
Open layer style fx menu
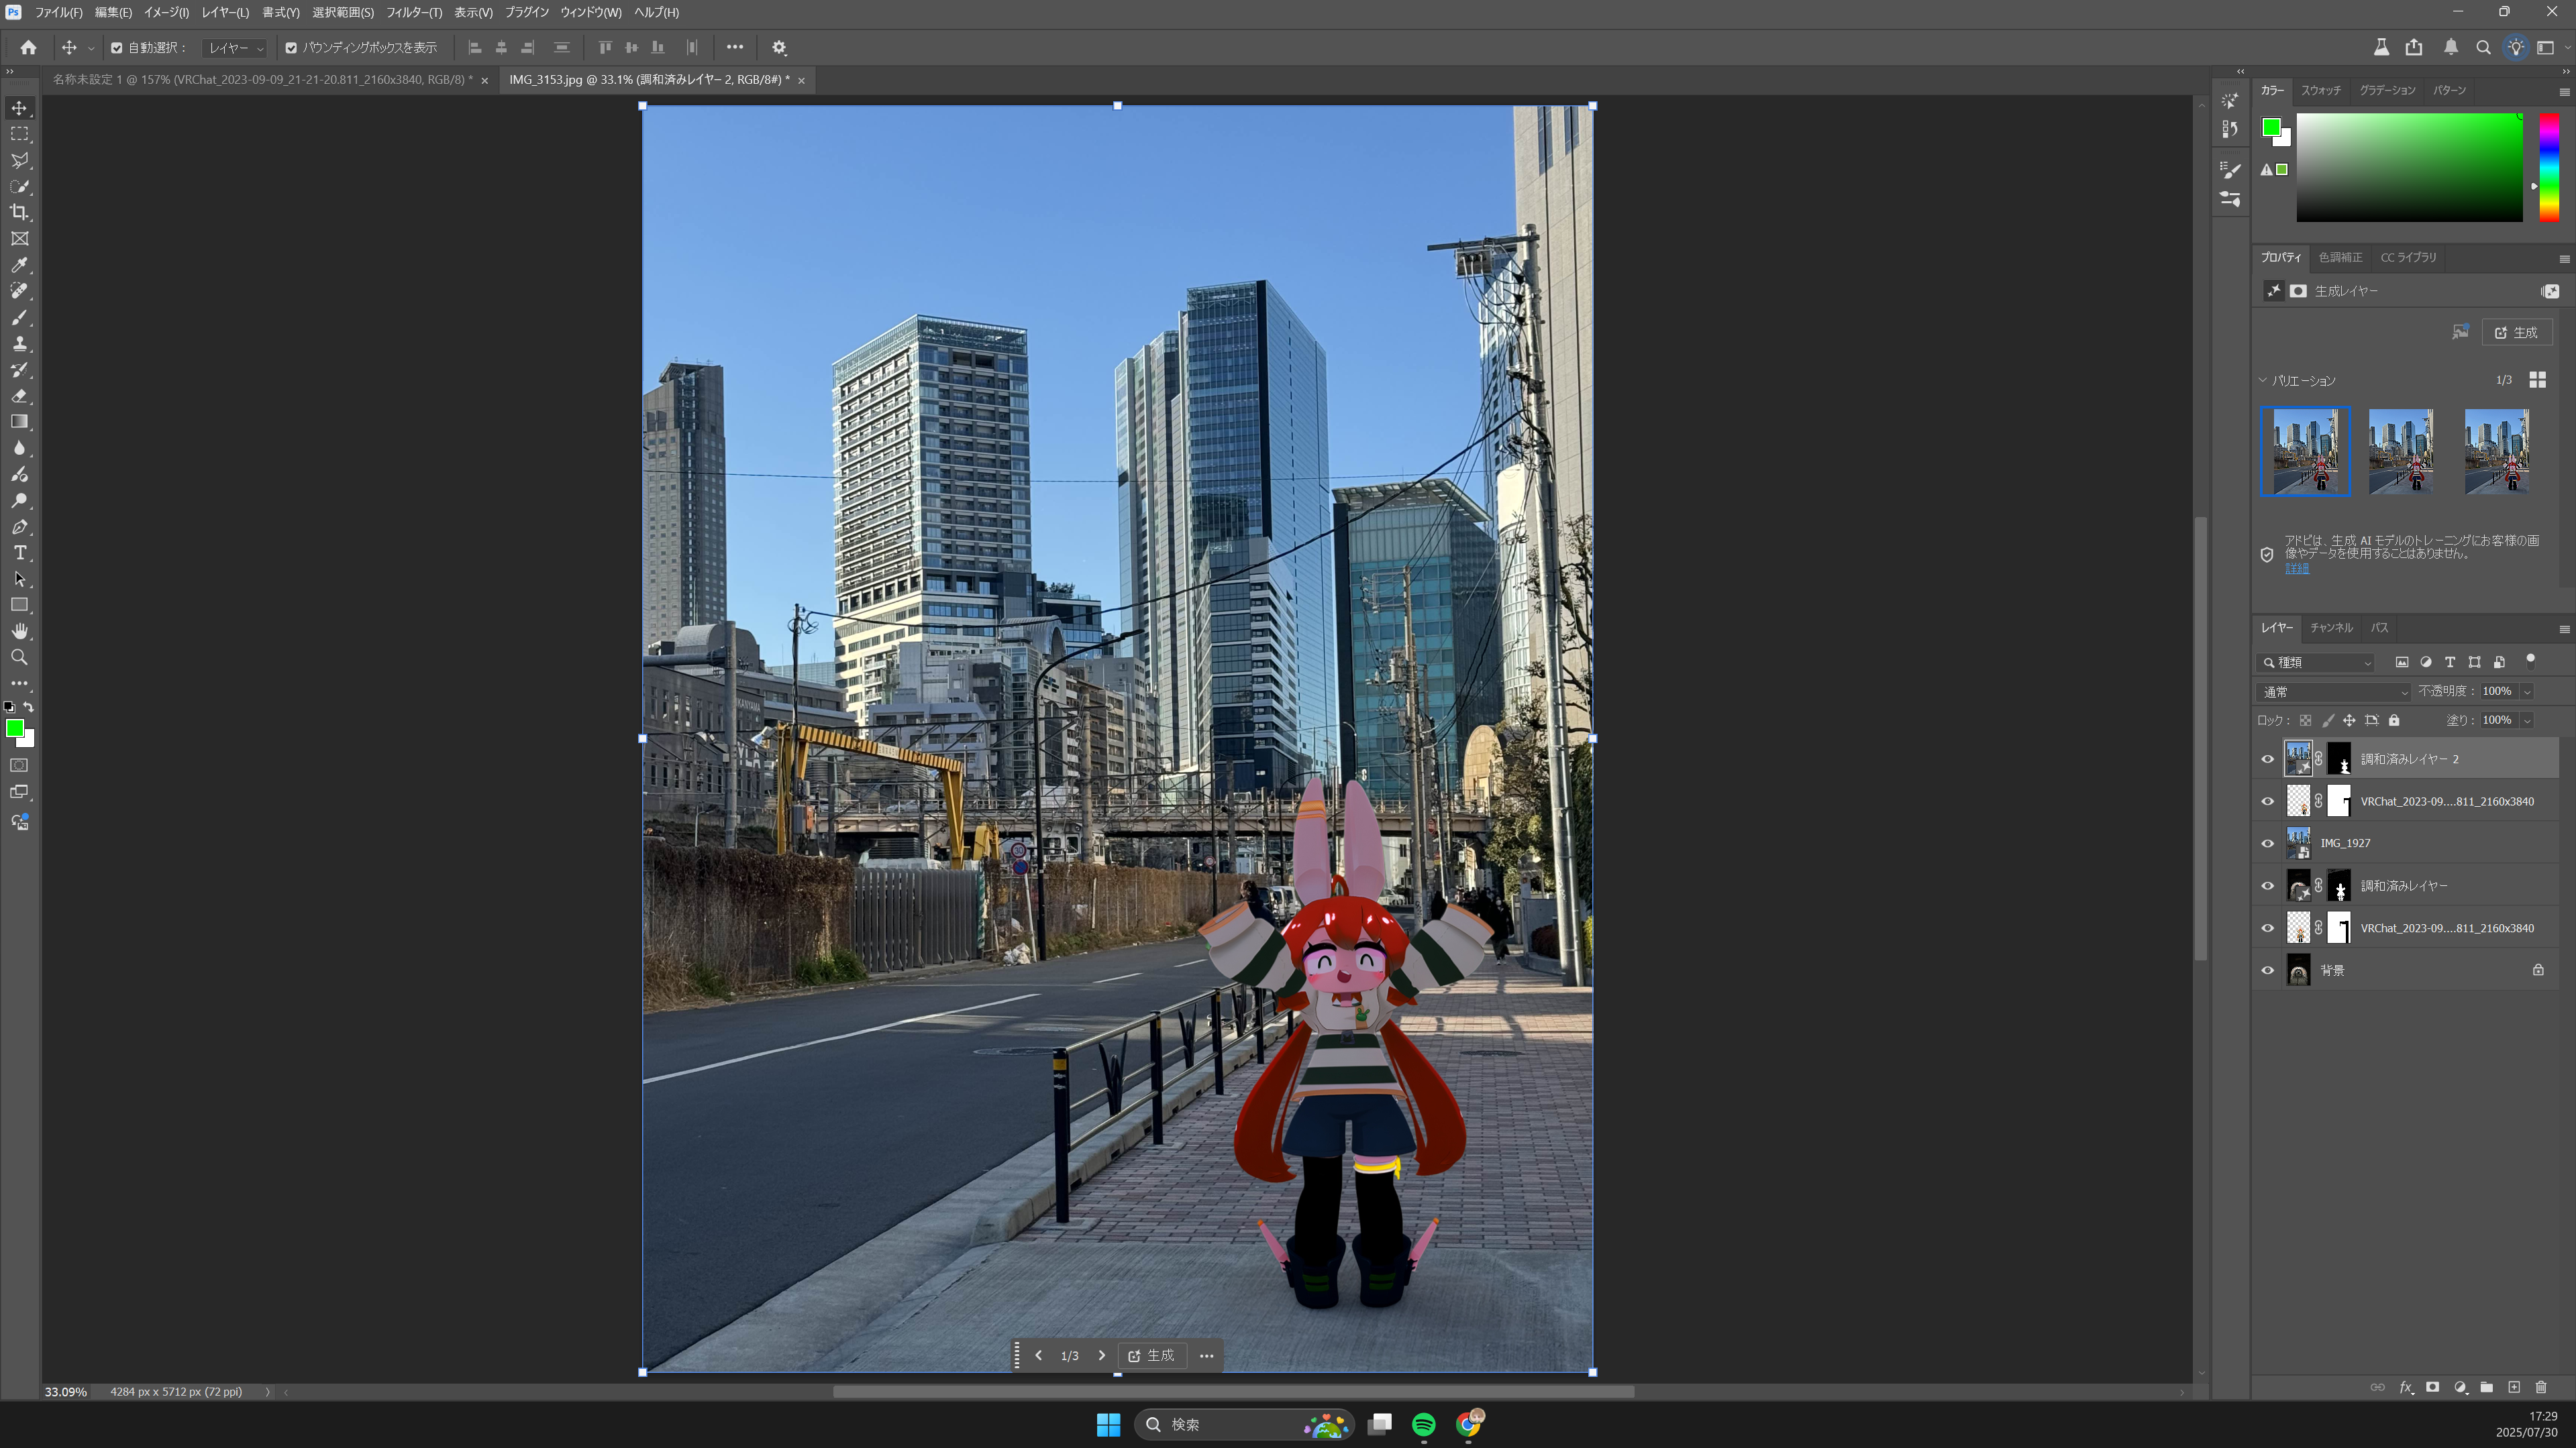click(x=2406, y=1387)
